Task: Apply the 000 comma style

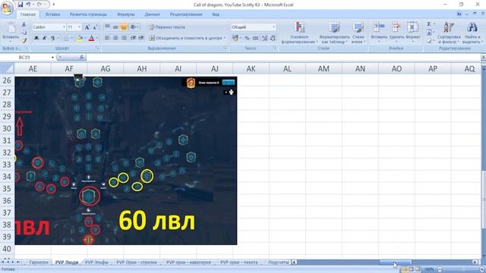Action: (x=255, y=38)
